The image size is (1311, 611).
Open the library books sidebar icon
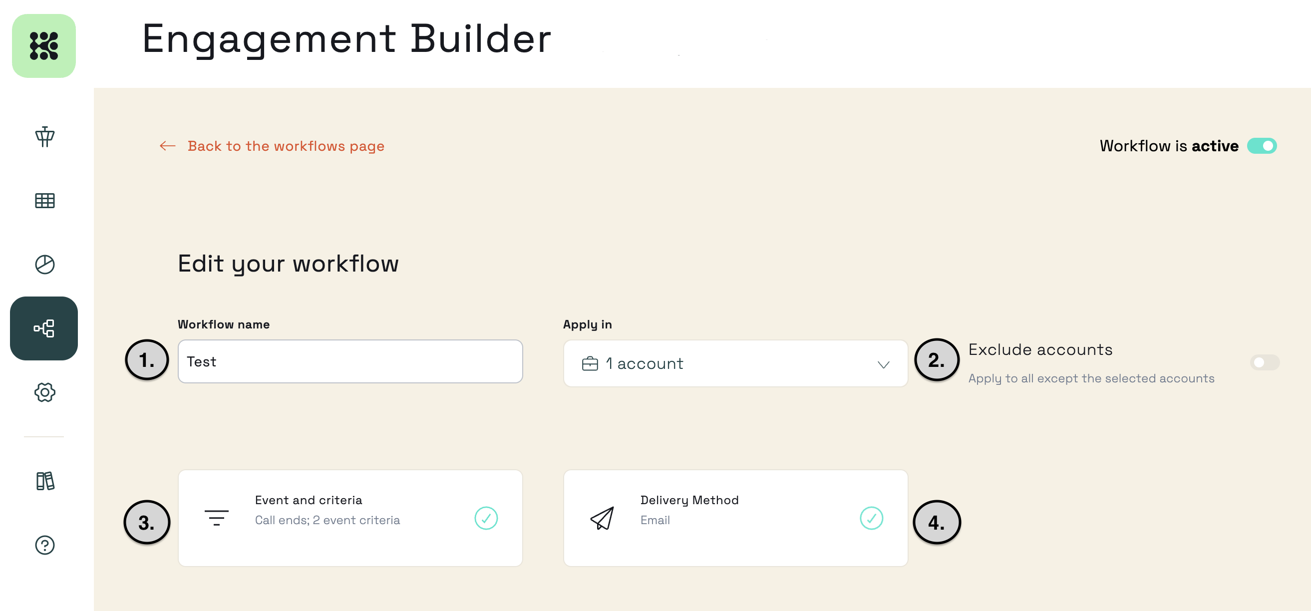click(45, 481)
